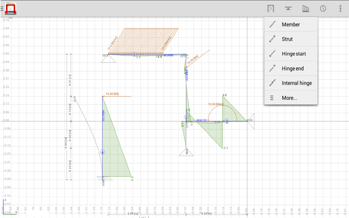Select the frame tool in the top toolbar
The width and height of the screenshot is (349, 218).
click(x=270, y=8)
